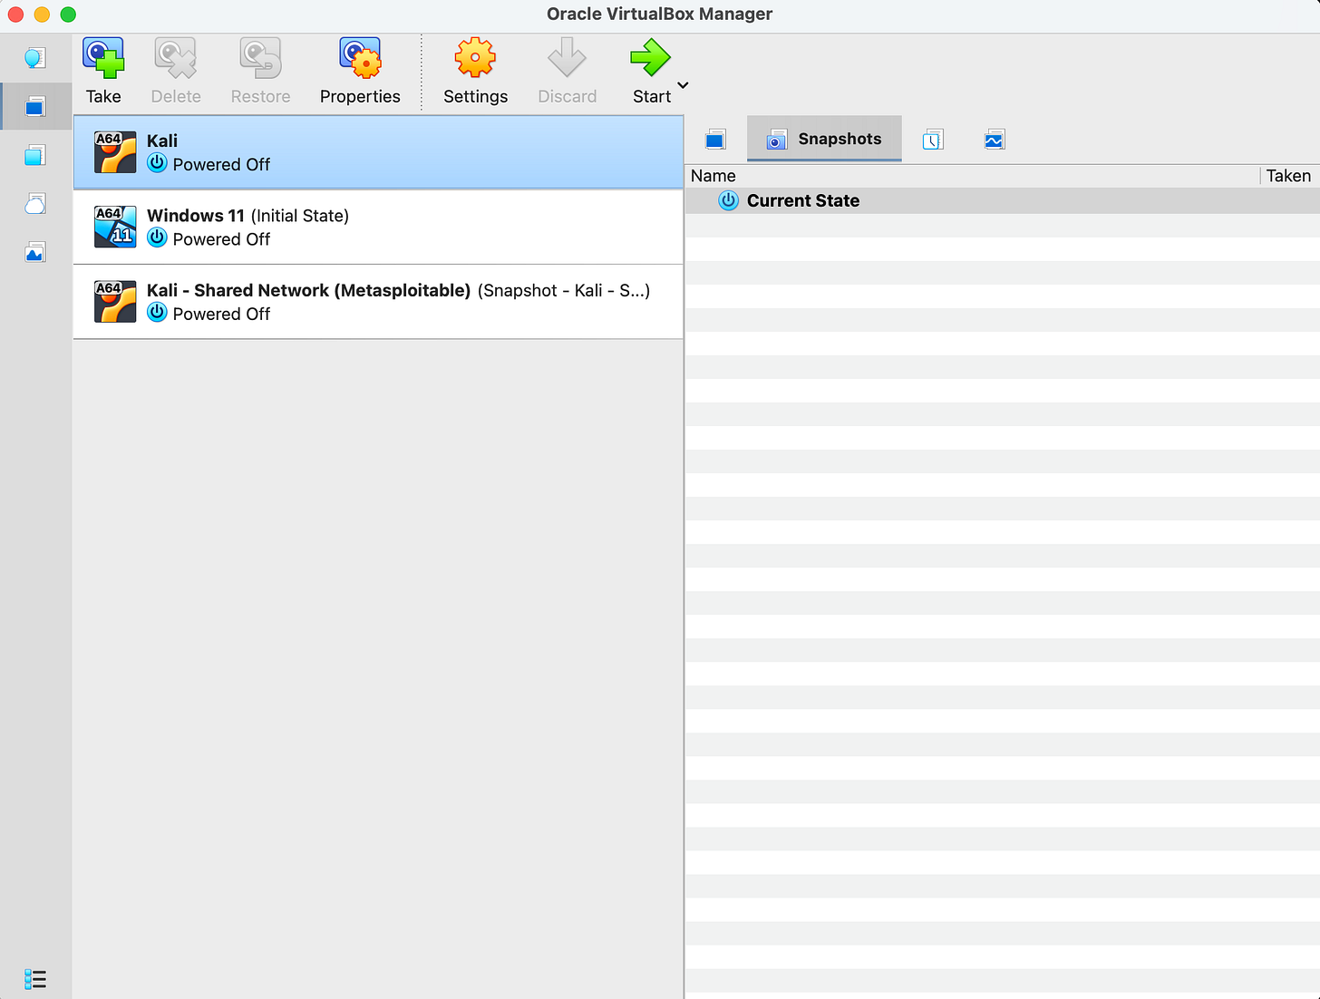Start the selected VM with the green arrow

coord(651,72)
